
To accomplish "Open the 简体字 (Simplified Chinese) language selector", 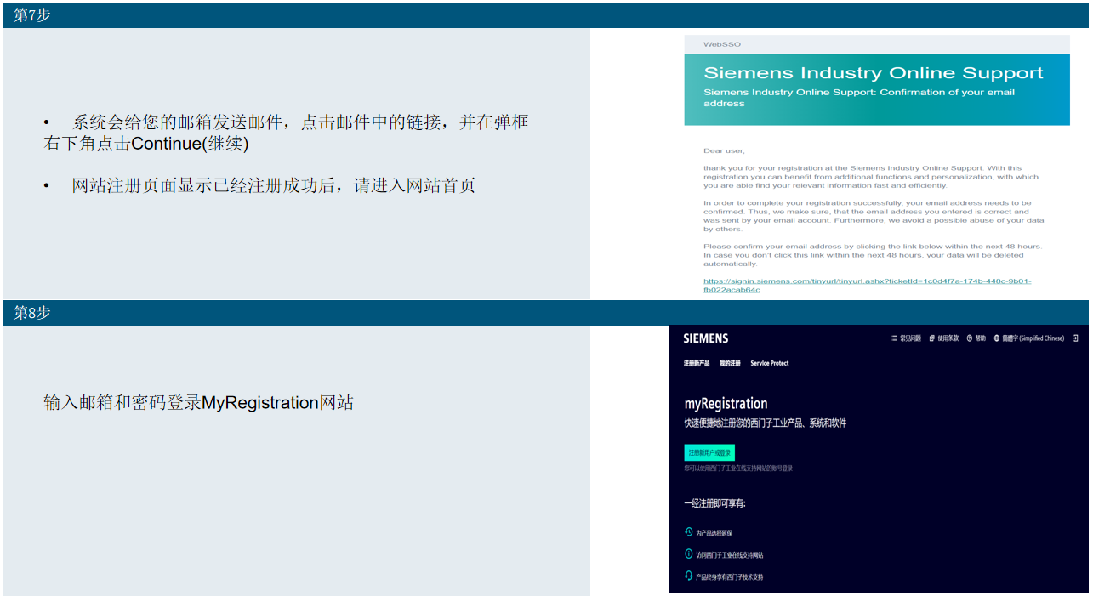I will (1033, 338).
